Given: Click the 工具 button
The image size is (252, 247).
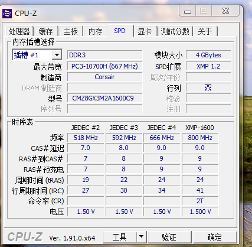Looking at the screenshot, I should point(120,237).
